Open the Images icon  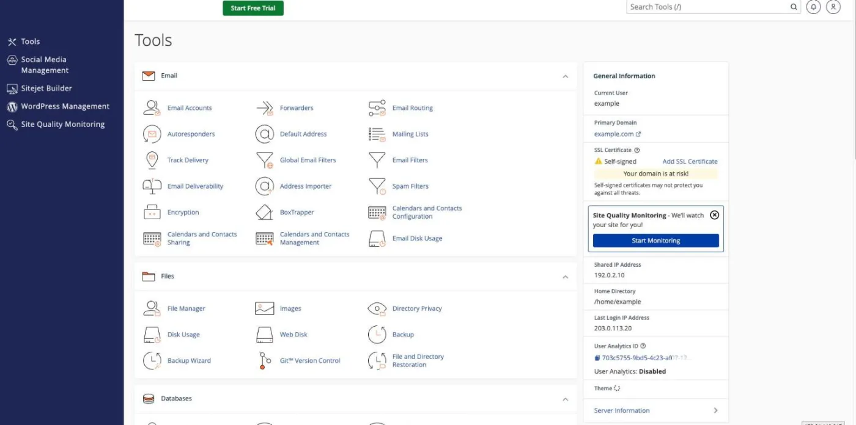point(265,309)
